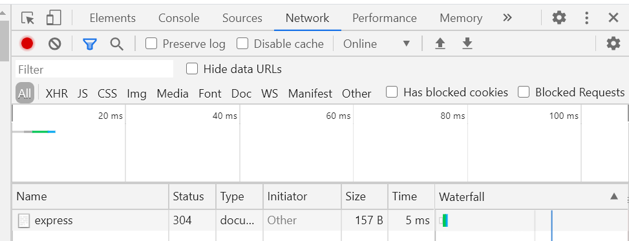Filter requests by the XHR type
Viewport: 629px width, 241px height.
(x=56, y=94)
